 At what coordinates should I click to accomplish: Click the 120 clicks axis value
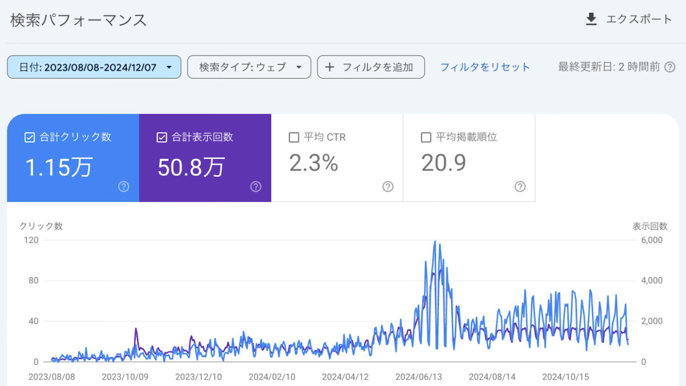(31, 240)
